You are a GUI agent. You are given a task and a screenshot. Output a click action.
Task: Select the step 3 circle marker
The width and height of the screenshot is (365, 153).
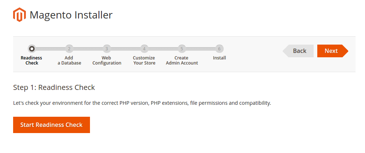click(106, 49)
